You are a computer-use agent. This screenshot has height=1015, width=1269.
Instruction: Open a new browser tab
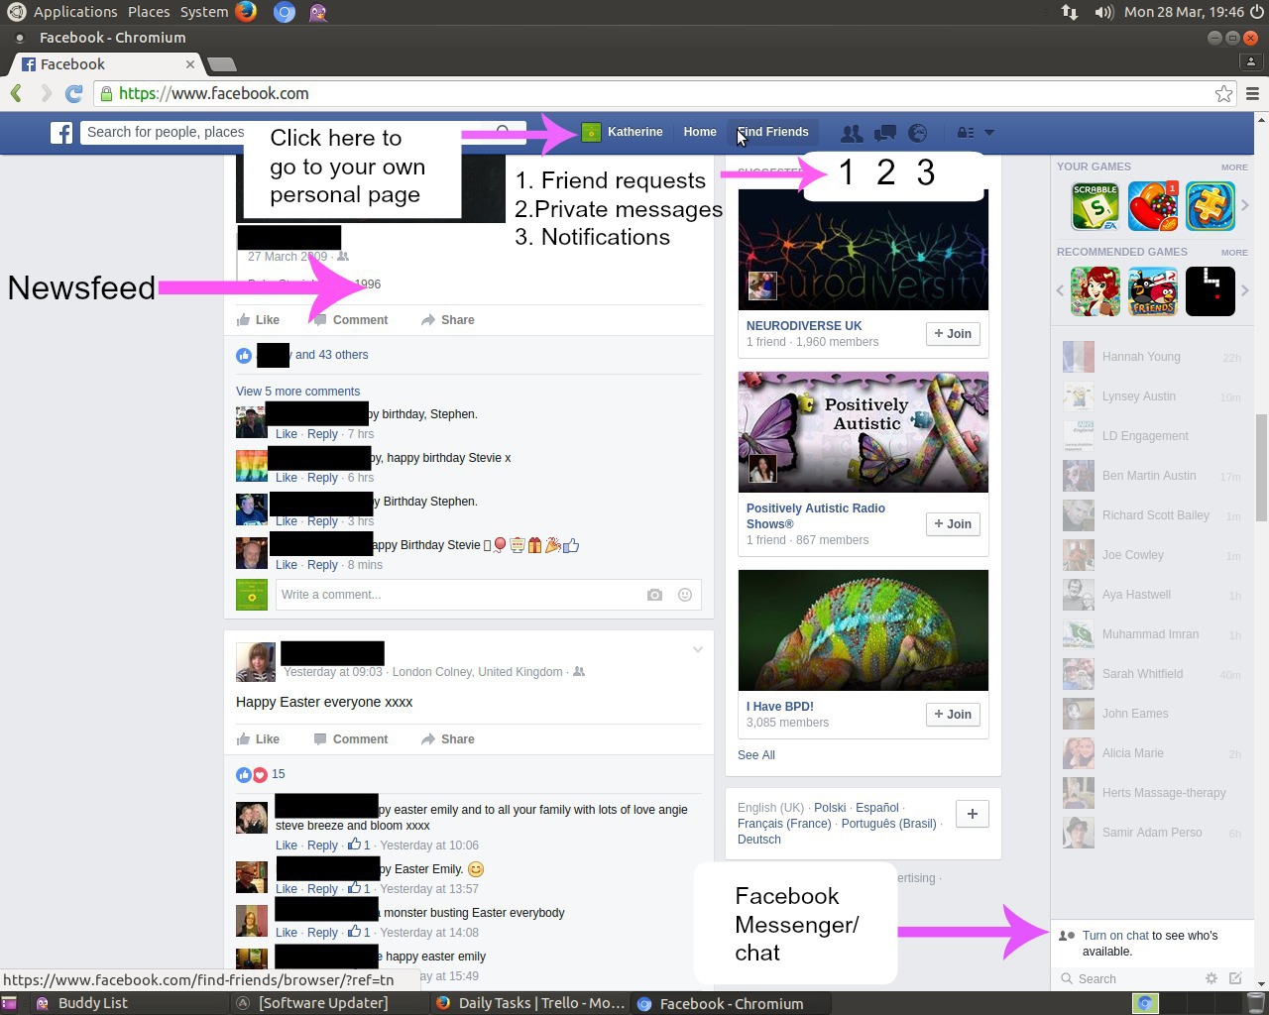click(x=222, y=64)
